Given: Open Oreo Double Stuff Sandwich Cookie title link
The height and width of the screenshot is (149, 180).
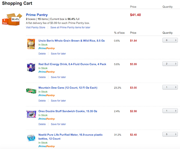Looking at the screenshot, I should click(68, 111).
